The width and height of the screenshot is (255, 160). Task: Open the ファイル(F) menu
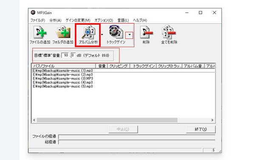(x=38, y=20)
